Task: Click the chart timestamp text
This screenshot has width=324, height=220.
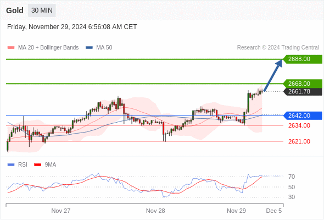Action: coord(72,27)
